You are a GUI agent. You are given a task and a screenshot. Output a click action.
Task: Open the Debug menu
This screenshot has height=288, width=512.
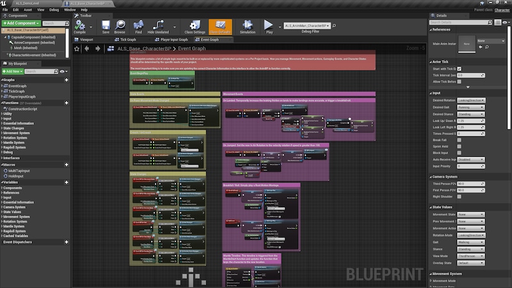pos(54,10)
